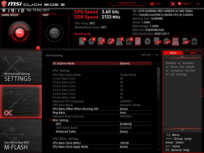Click scrollbar up arrow in settings list
This screenshot has height=153, width=204.
pyautogui.click(x=158, y=64)
